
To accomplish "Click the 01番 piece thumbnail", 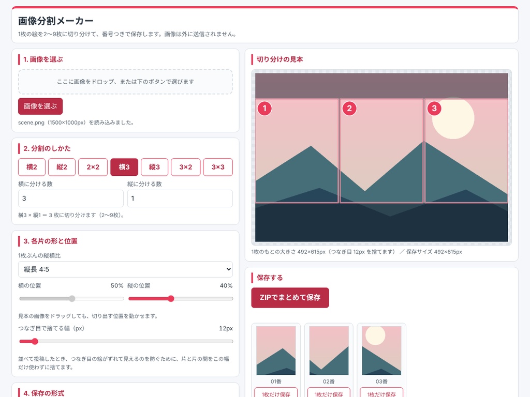I will click(x=276, y=350).
